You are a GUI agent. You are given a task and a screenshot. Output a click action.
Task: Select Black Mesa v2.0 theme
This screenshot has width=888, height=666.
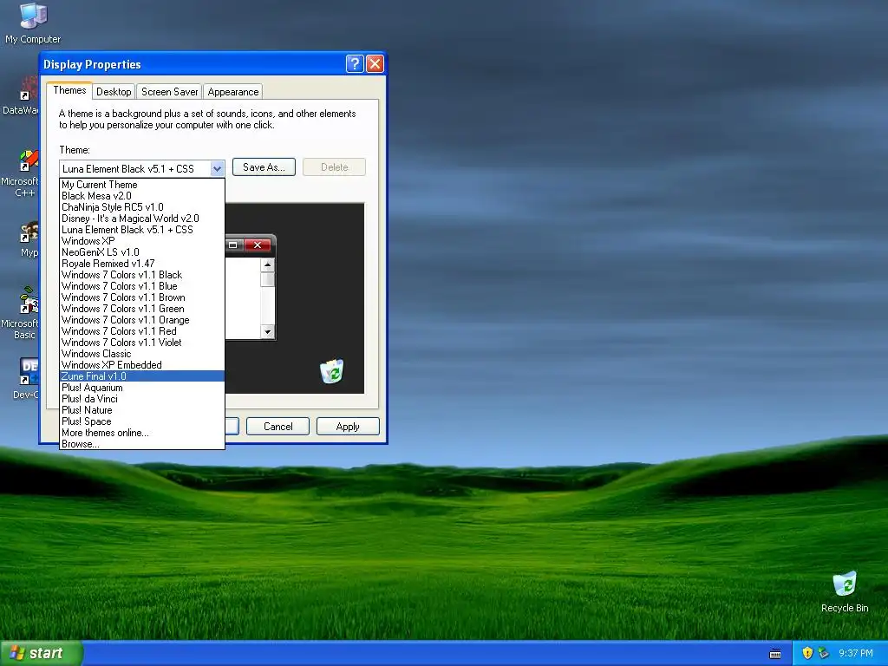click(142, 196)
